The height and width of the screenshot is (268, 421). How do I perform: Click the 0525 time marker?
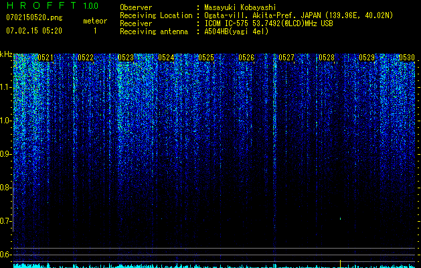(x=206, y=58)
